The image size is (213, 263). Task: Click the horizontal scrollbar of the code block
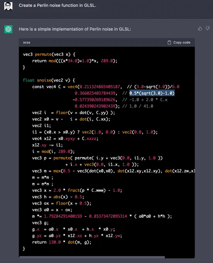(x=92, y=257)
